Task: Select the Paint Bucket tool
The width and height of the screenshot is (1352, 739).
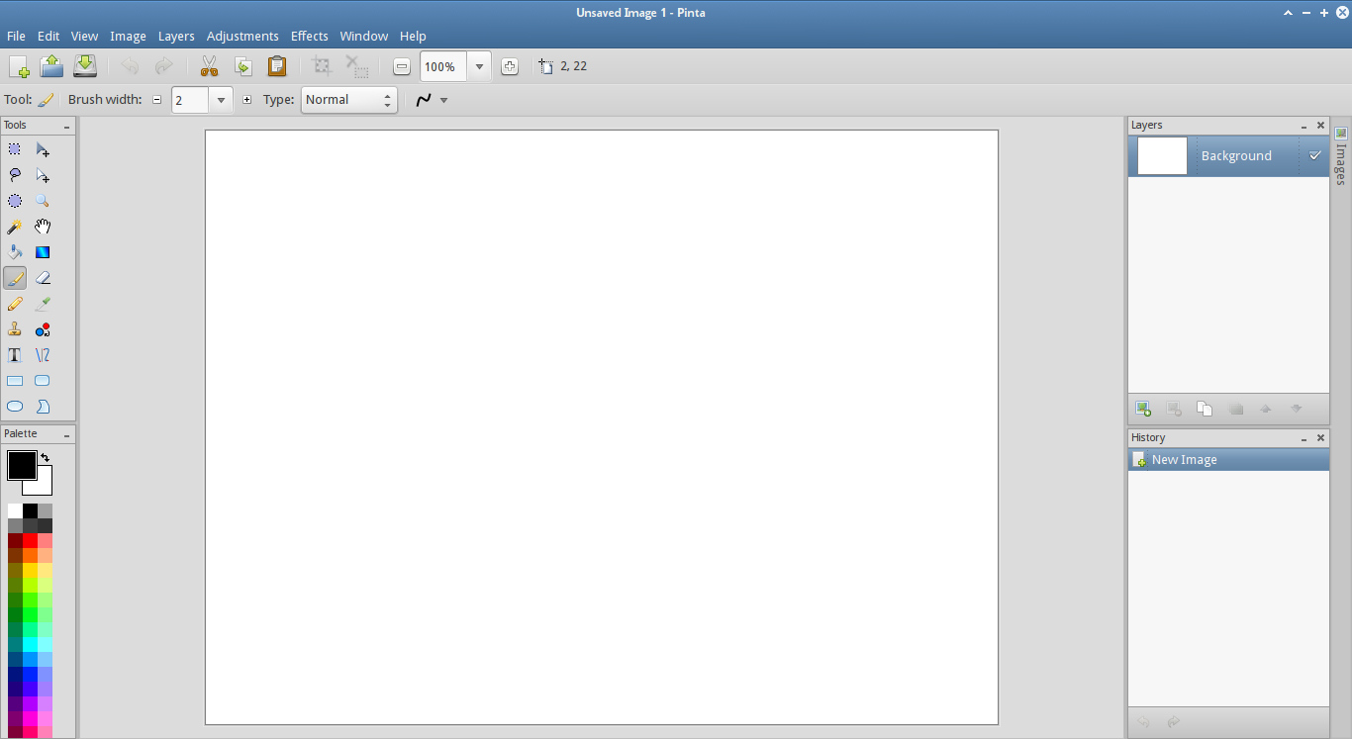Action: (x=15, y=252)
